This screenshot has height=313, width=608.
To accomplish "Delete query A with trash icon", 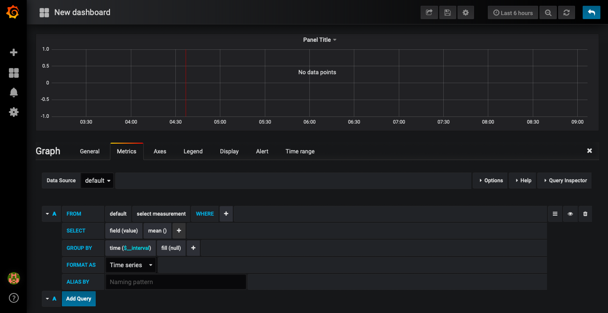I will click(585, 214).
